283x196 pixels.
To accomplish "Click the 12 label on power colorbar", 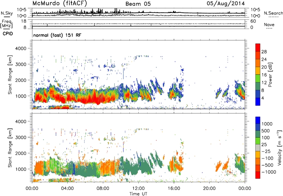I will [264, 83].
